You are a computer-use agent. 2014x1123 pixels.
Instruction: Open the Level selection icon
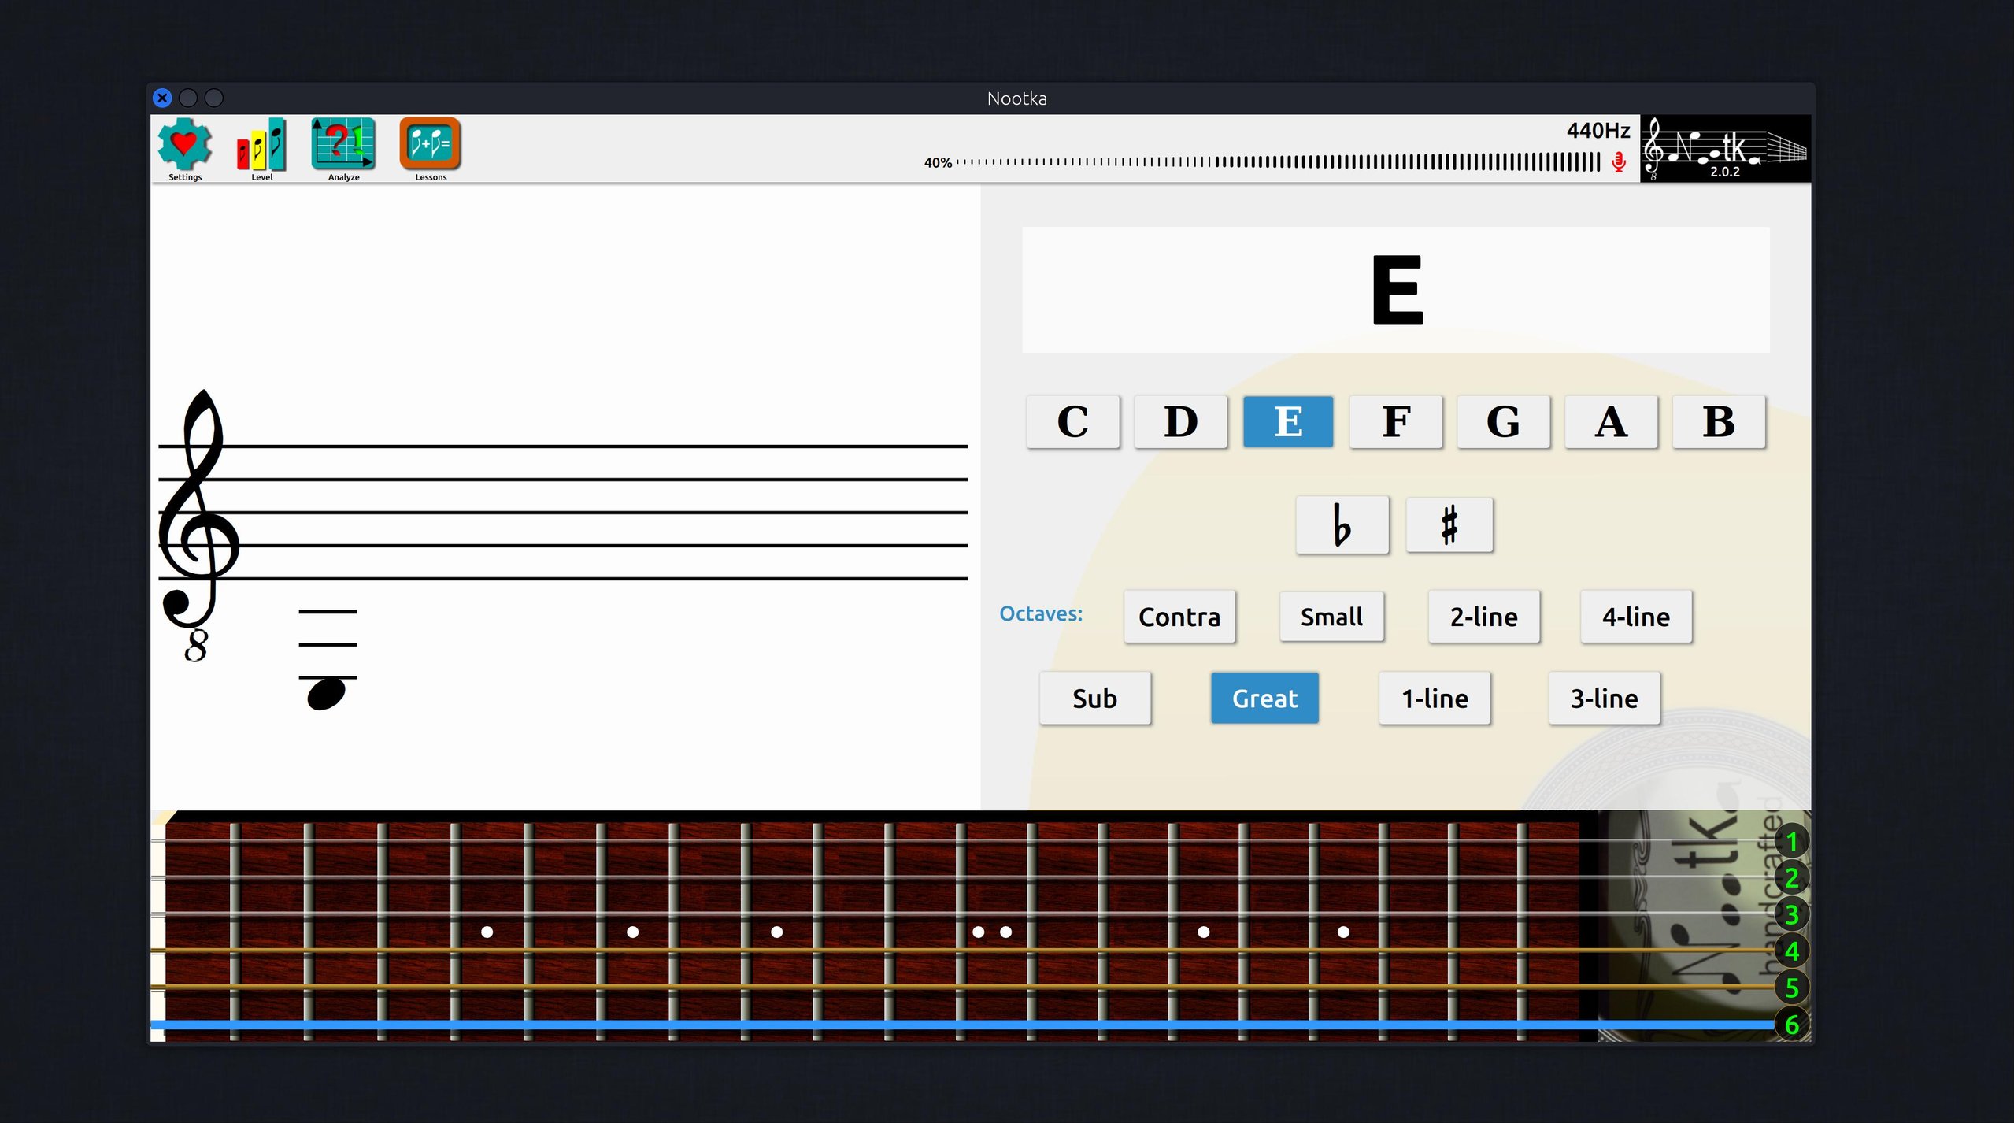point(261,146)
